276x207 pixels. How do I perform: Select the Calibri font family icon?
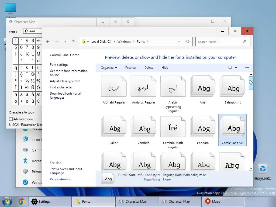[114, 127]
